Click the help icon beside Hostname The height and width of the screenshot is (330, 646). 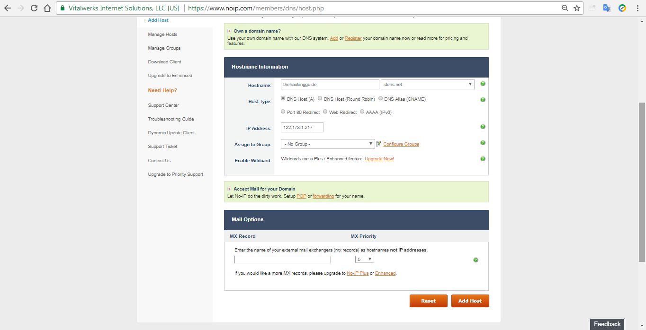(x=483, y=84)
